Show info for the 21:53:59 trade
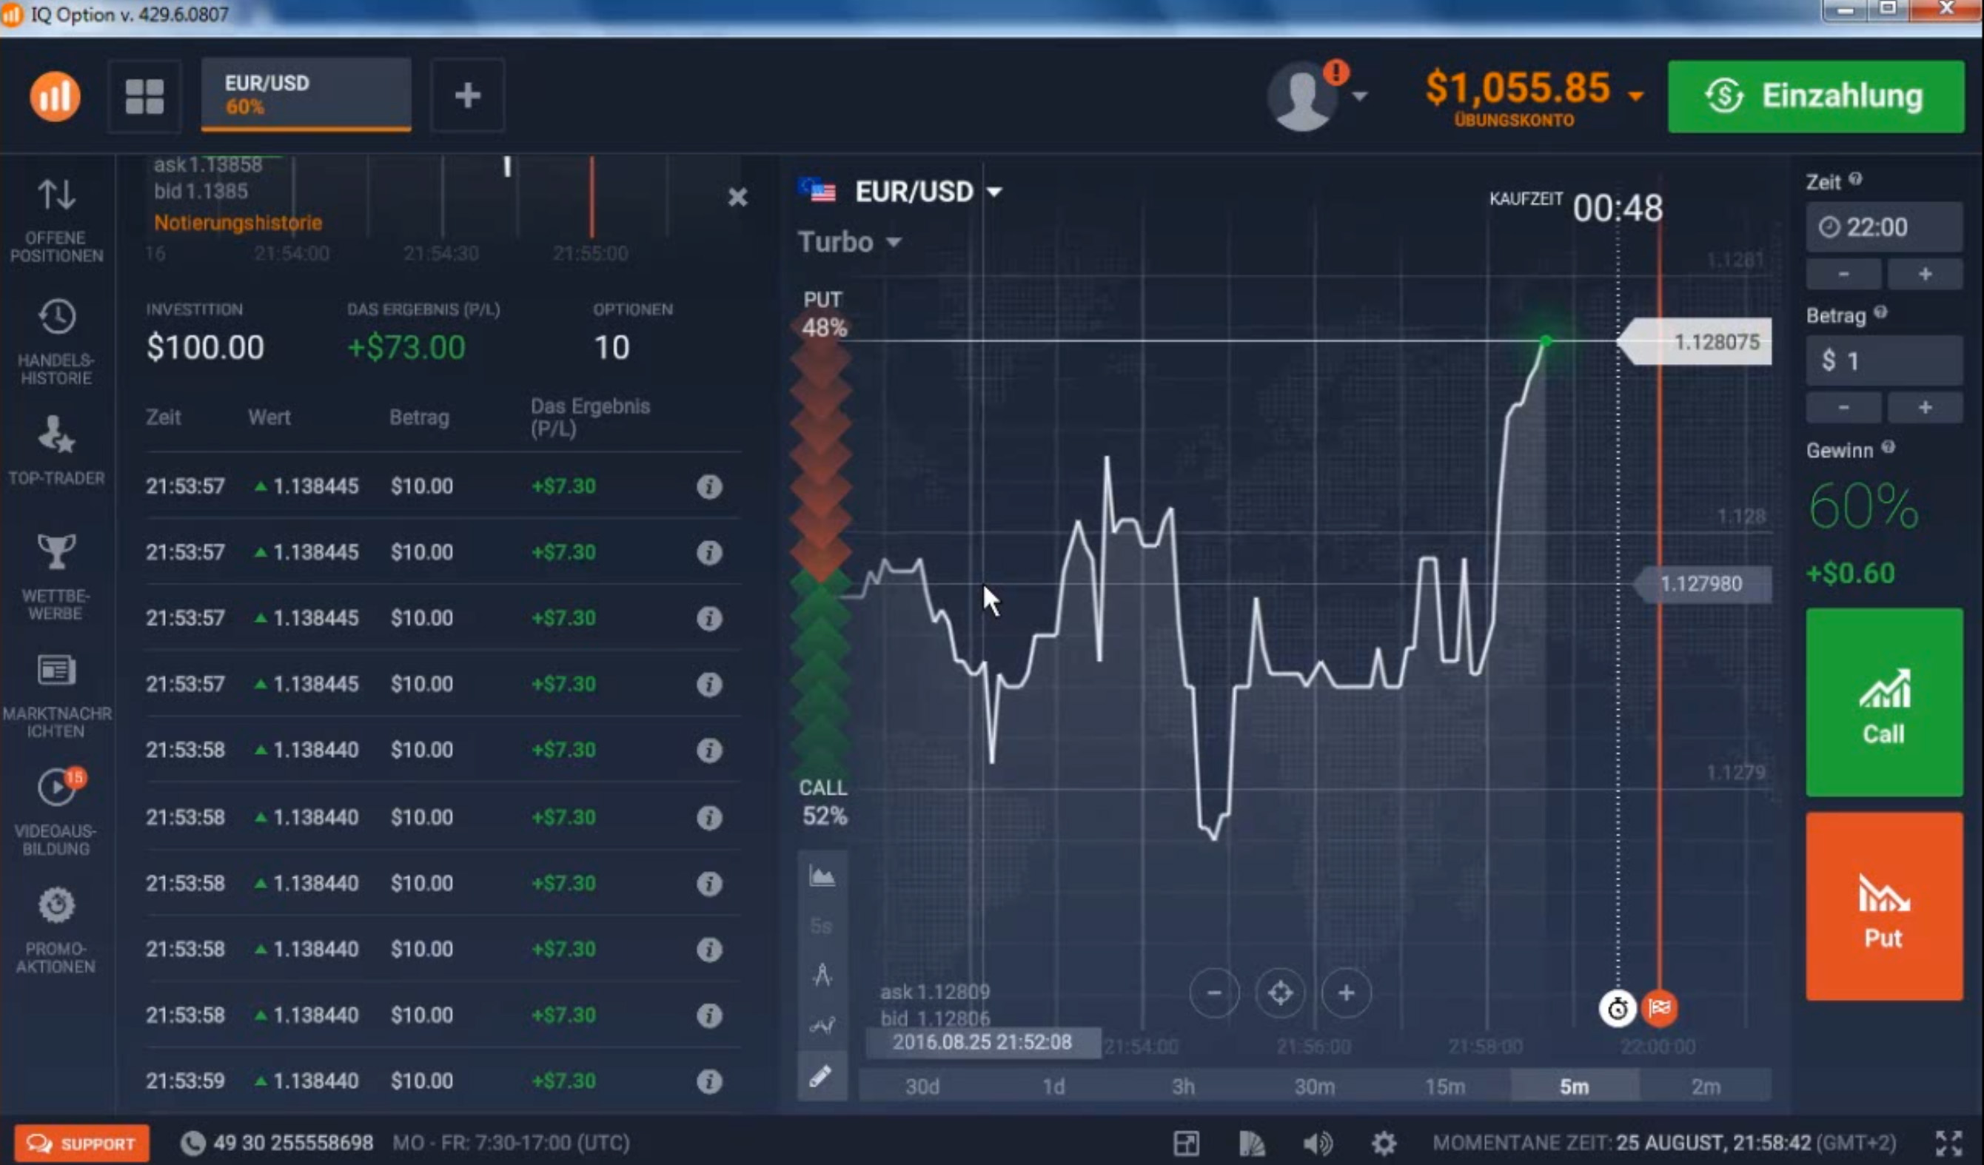1984x1165 pixels. coord(708,1081)
